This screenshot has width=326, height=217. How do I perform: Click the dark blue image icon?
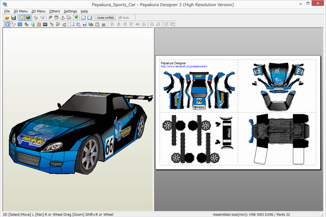45,24
